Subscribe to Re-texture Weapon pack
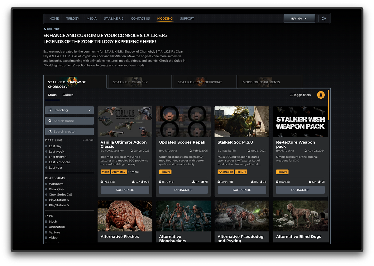The width and height of the screenshot is (374, 266). pyautogui.click(x=300, y=190)
